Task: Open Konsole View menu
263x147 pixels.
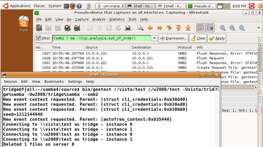Action: pyautogui.click(x=36, y=82)
